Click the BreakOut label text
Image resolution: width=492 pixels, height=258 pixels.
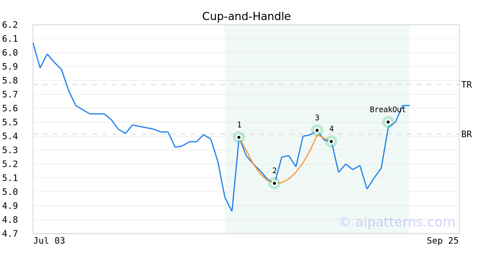pos(387,110)
